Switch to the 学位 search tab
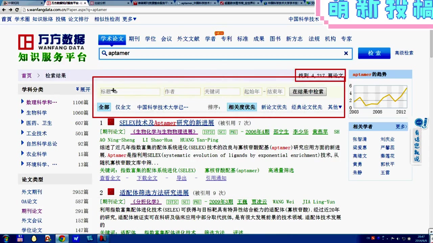Image resolution: width=433 pixels, height=243 pixels. tap(151, 39)
